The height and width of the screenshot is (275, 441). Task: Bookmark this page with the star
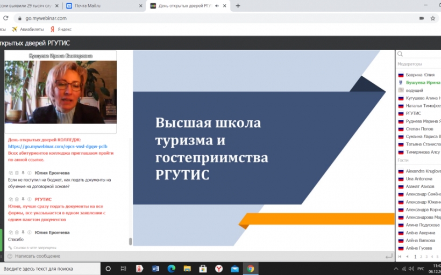[x=433, y=18]
